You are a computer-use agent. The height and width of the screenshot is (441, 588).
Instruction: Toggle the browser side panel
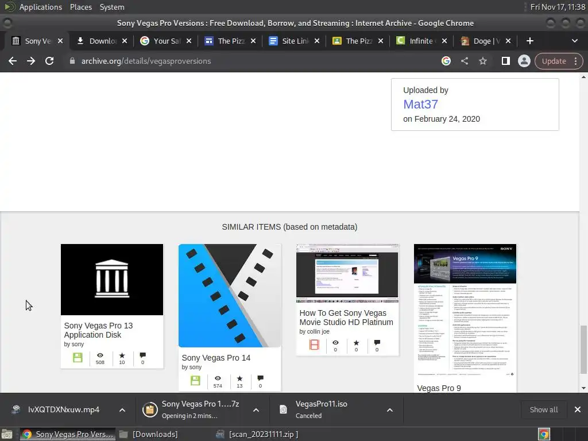[x=505, y=61]
